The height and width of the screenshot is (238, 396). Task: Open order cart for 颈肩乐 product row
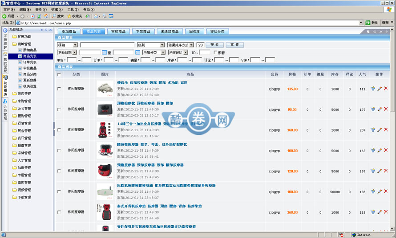373,89
